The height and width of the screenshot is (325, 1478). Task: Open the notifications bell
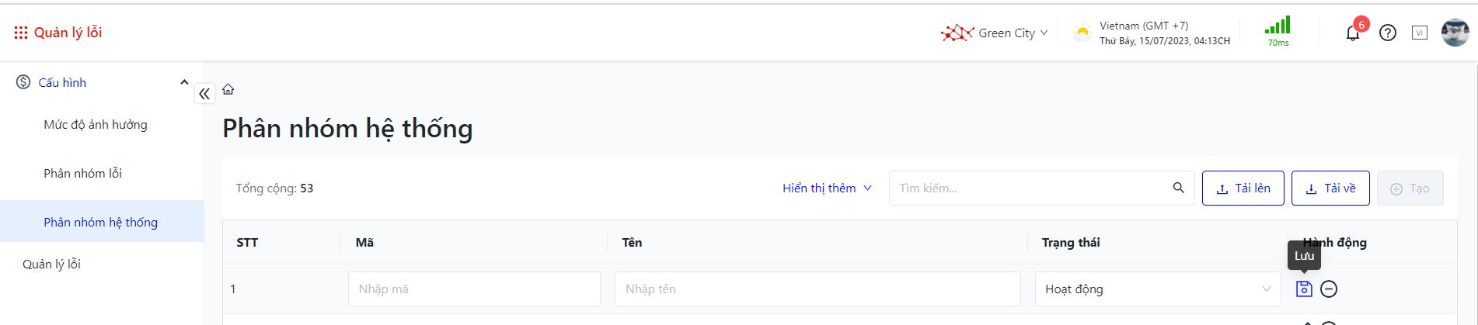point(1353,33)
